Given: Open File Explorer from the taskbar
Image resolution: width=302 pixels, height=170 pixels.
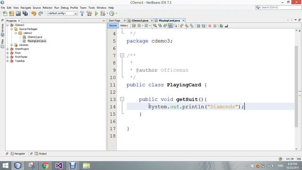Looking at the screenshot, I should [86, 166].
